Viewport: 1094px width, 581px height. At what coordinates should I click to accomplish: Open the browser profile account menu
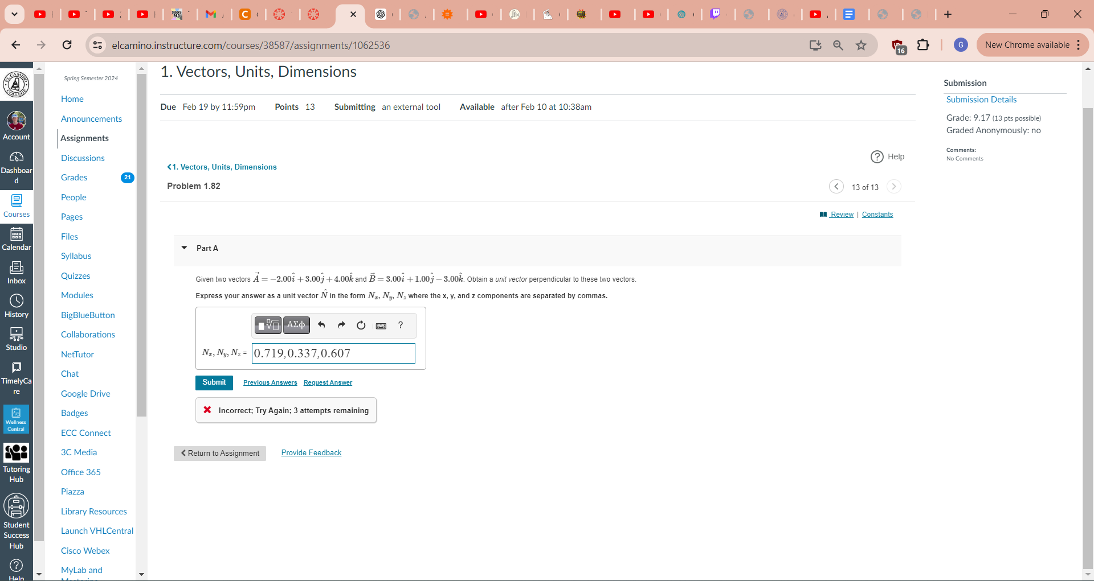point(961,45)
